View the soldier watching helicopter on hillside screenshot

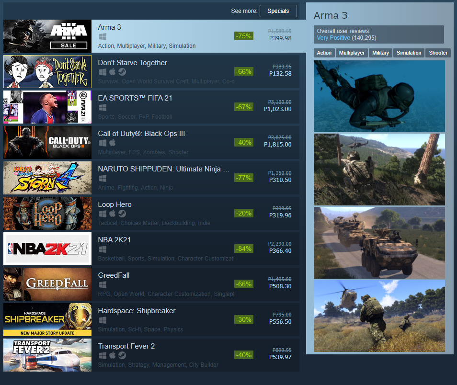tap(379, 170)
